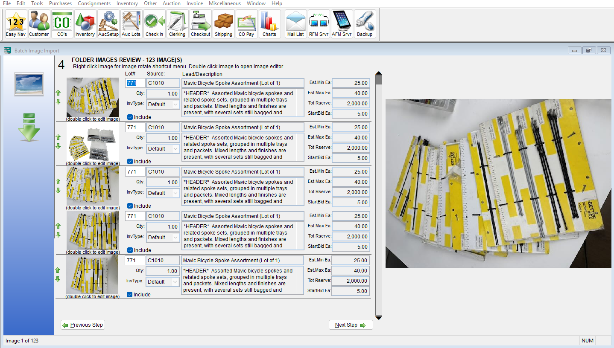Open the Inventory toolbar icon
The width and height of the screenshot is (614, 348).
pyautogui.click(x=85, y=24)
